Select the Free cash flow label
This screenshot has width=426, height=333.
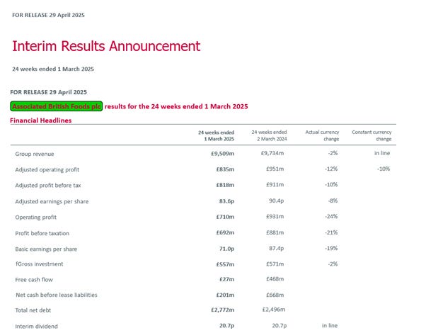tap(34, 279)
